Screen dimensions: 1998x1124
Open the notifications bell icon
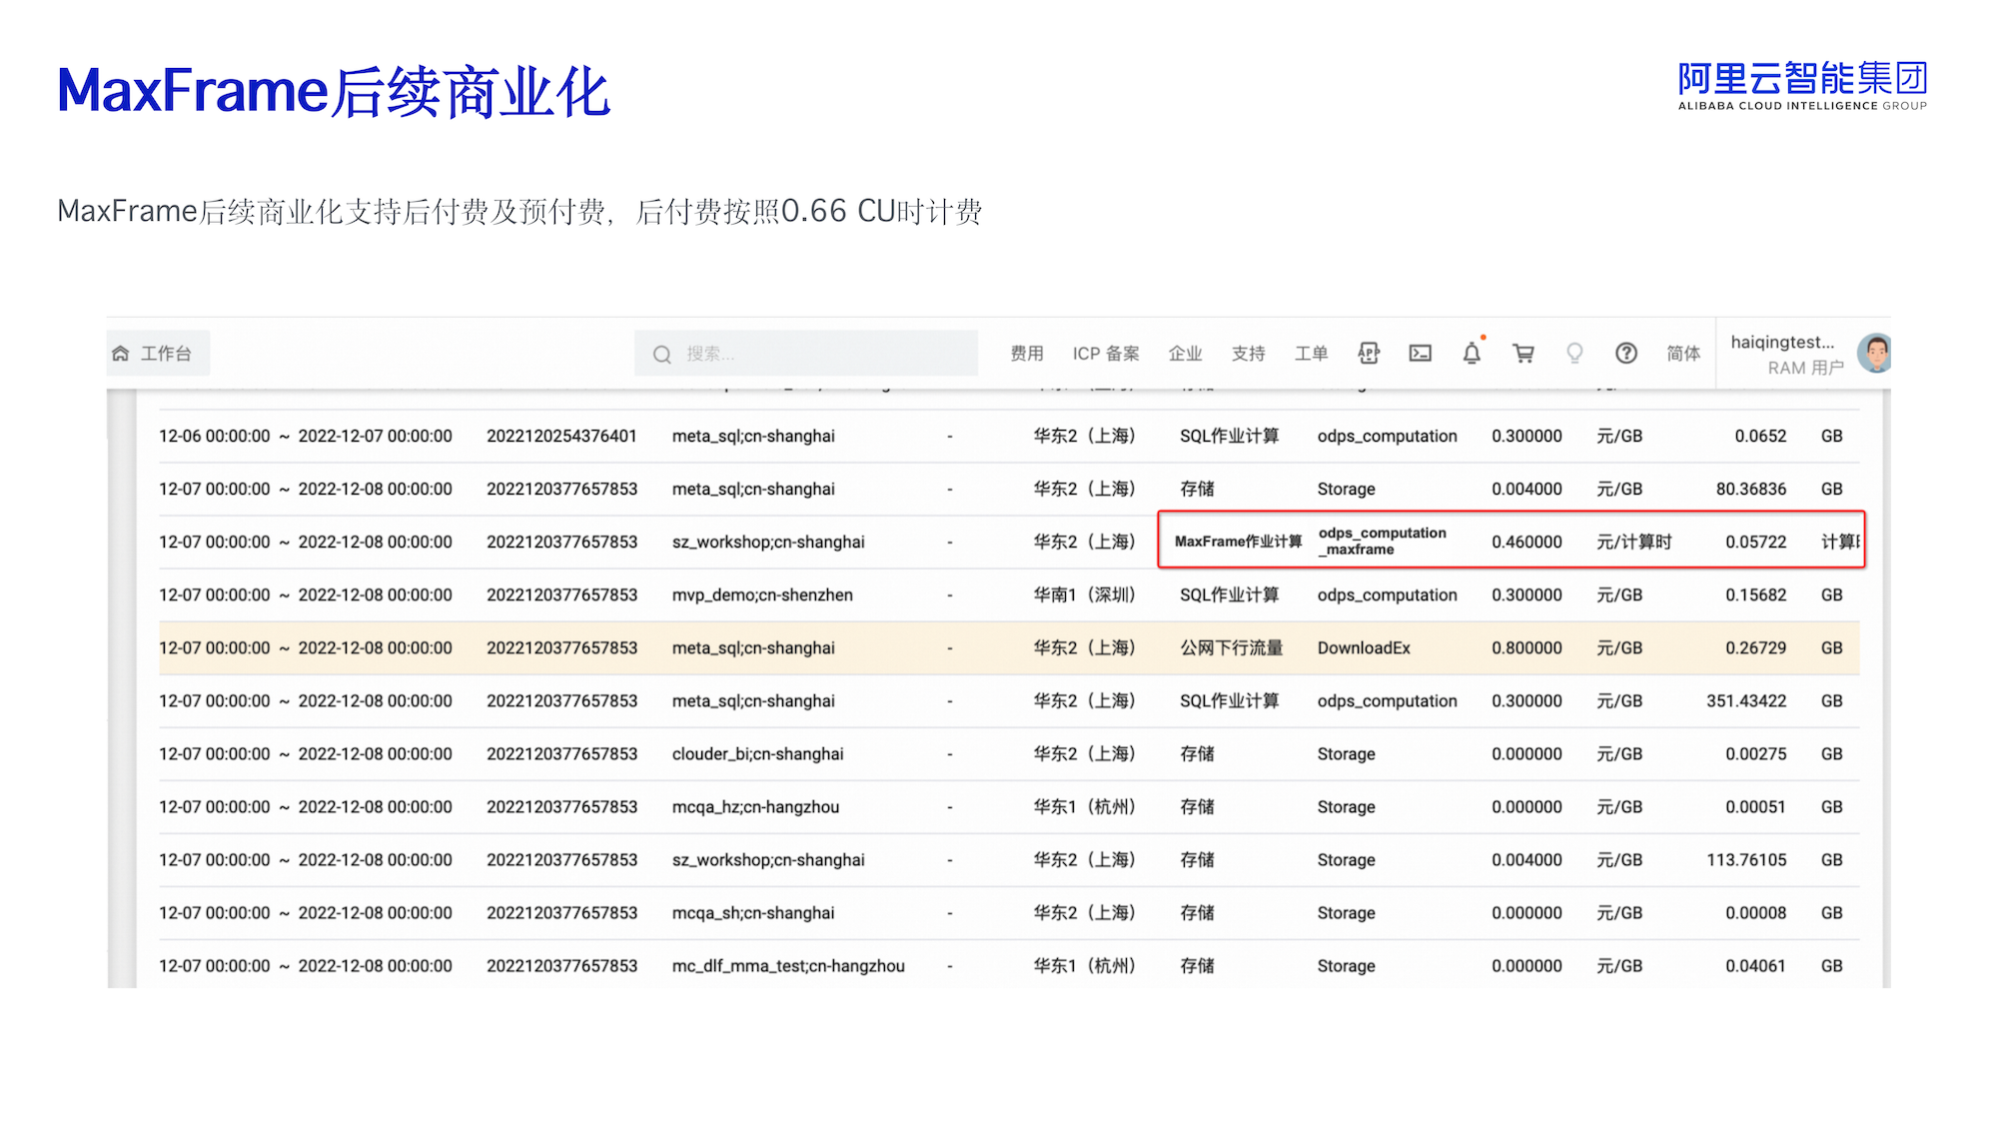[x=1472, y=353]
